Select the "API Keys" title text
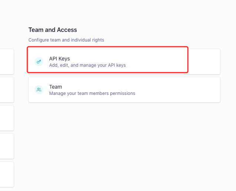 [x=59, y=59]
